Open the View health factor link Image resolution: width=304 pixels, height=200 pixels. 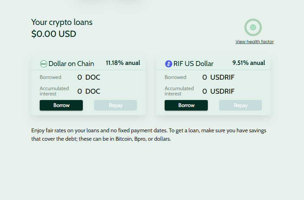click(x=255, y=42)
